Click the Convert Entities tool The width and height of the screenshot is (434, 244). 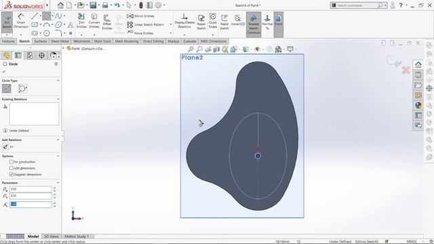pyautogui.click(x=94, y=21)
